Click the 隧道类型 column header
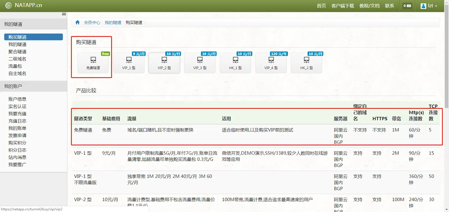Screen dimensions: 449x212 coord(83,119)
